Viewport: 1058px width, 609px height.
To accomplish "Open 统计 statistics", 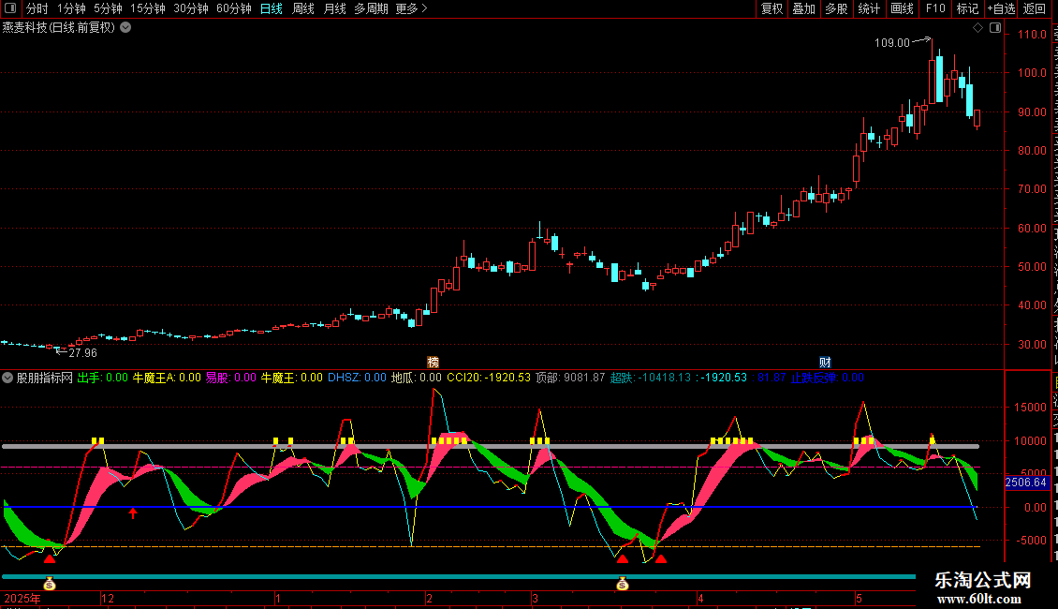I will (x=868, y=8).
